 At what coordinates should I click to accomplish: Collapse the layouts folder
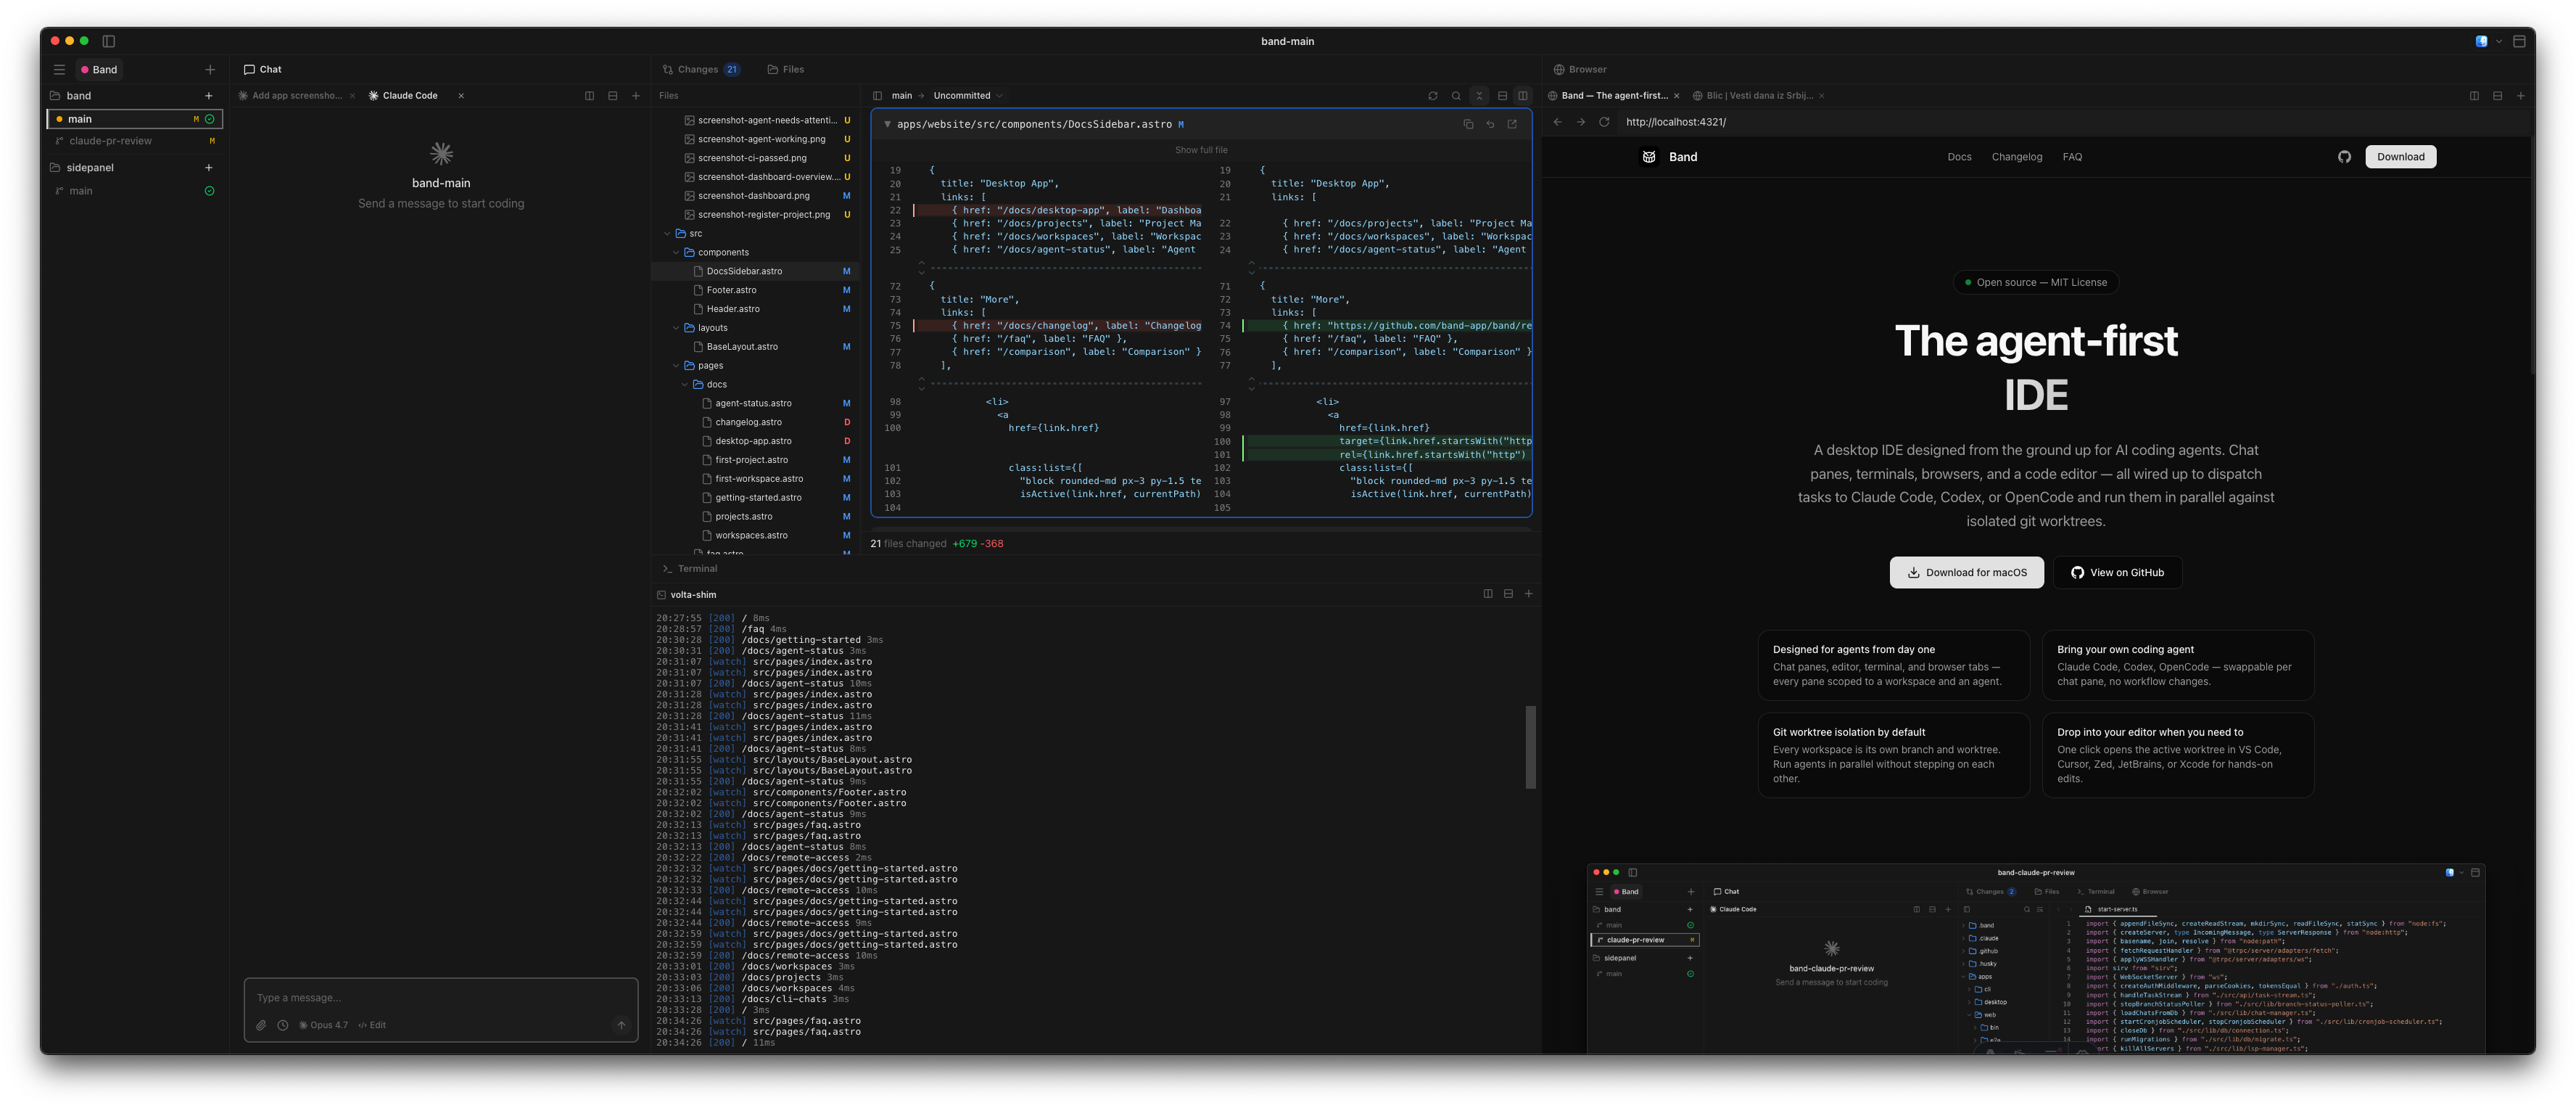676,328
